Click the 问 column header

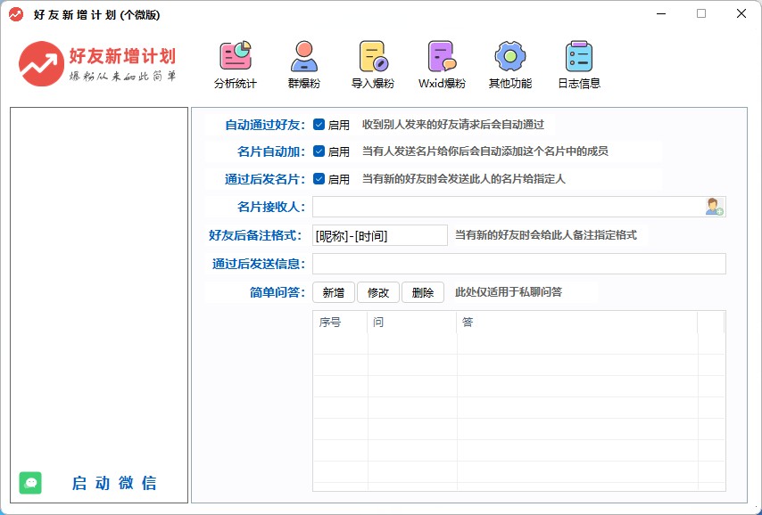point(411,322)
